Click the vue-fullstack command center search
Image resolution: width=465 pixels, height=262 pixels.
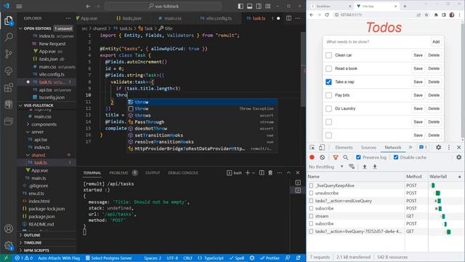pos(163,7)
